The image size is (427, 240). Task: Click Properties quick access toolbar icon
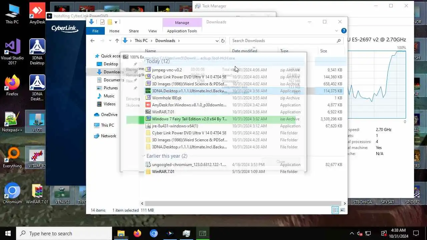point(102,22)
